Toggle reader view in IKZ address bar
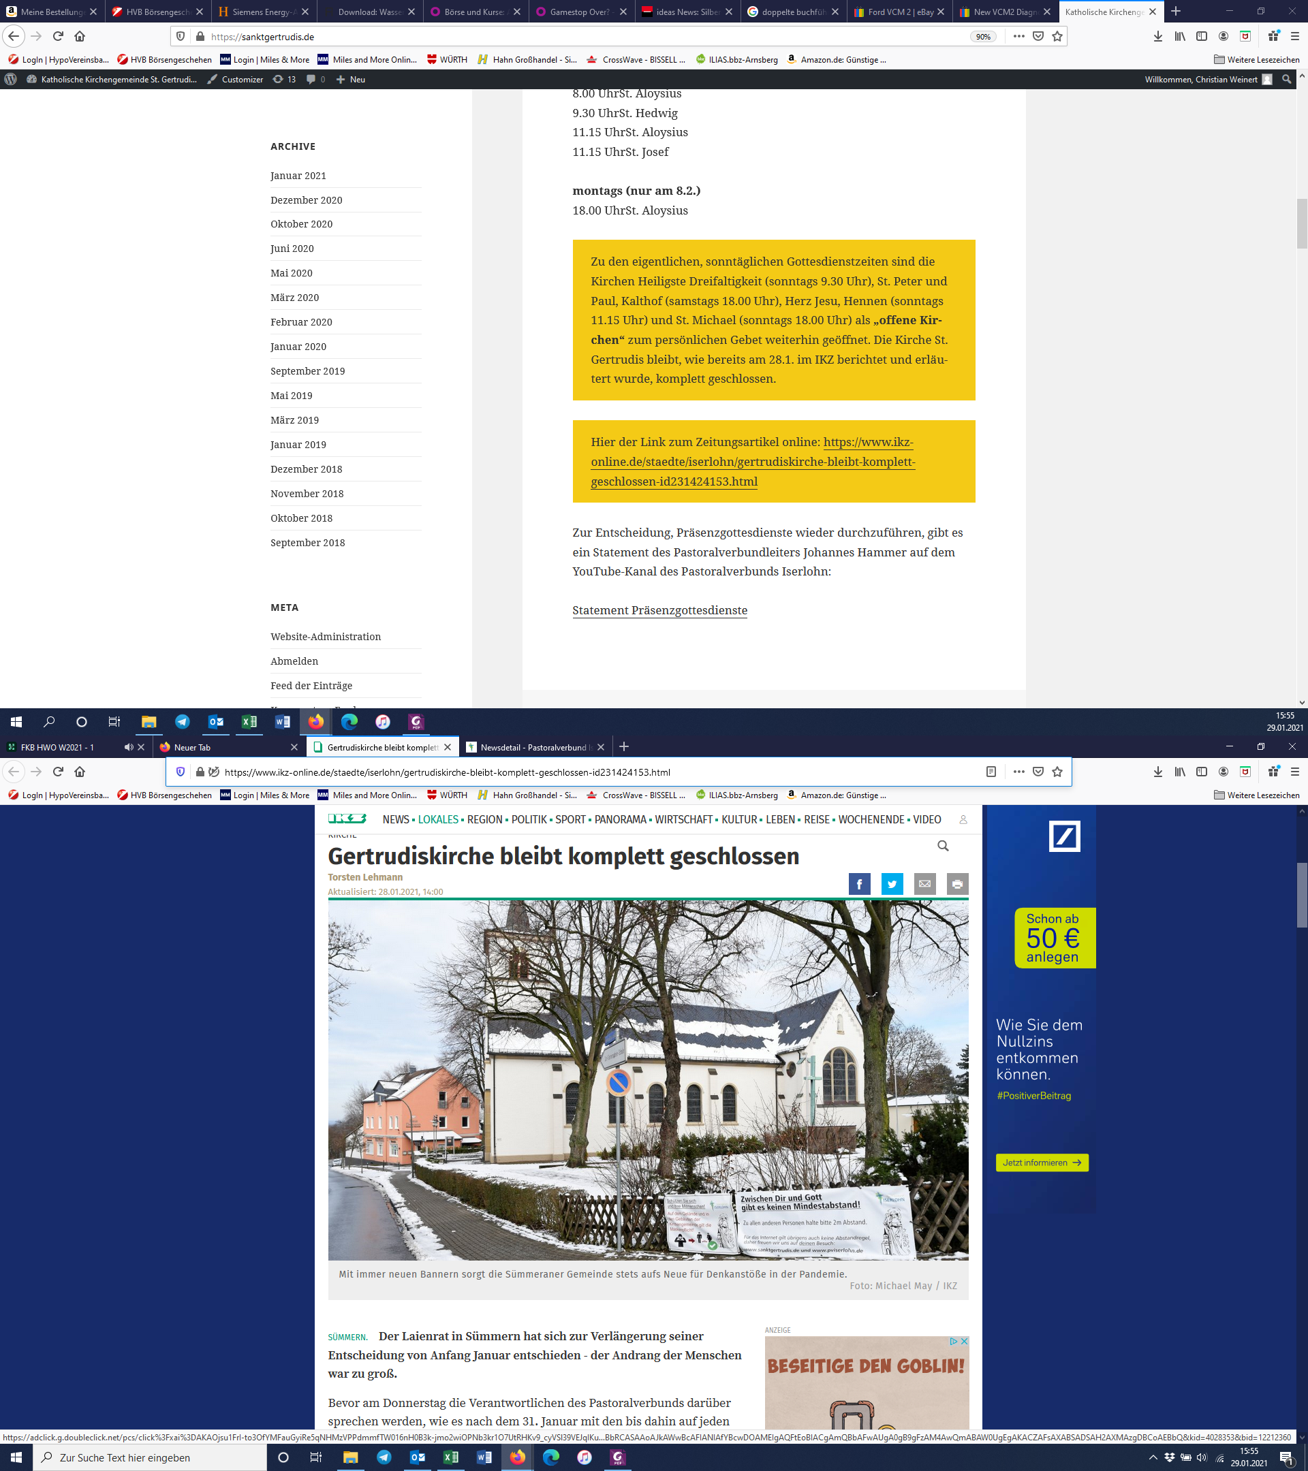Image resolution: width=1308 pixels, height=1471 pixels. (991, 772)
